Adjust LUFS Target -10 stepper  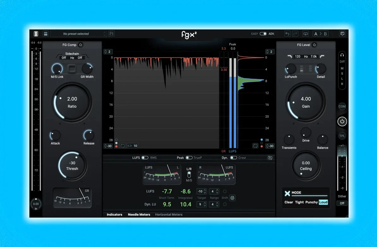point(202,191)
